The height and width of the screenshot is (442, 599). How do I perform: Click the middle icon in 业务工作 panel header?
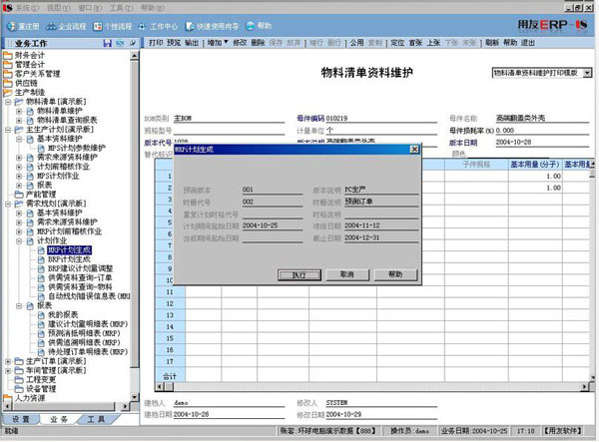click(120, 43)
